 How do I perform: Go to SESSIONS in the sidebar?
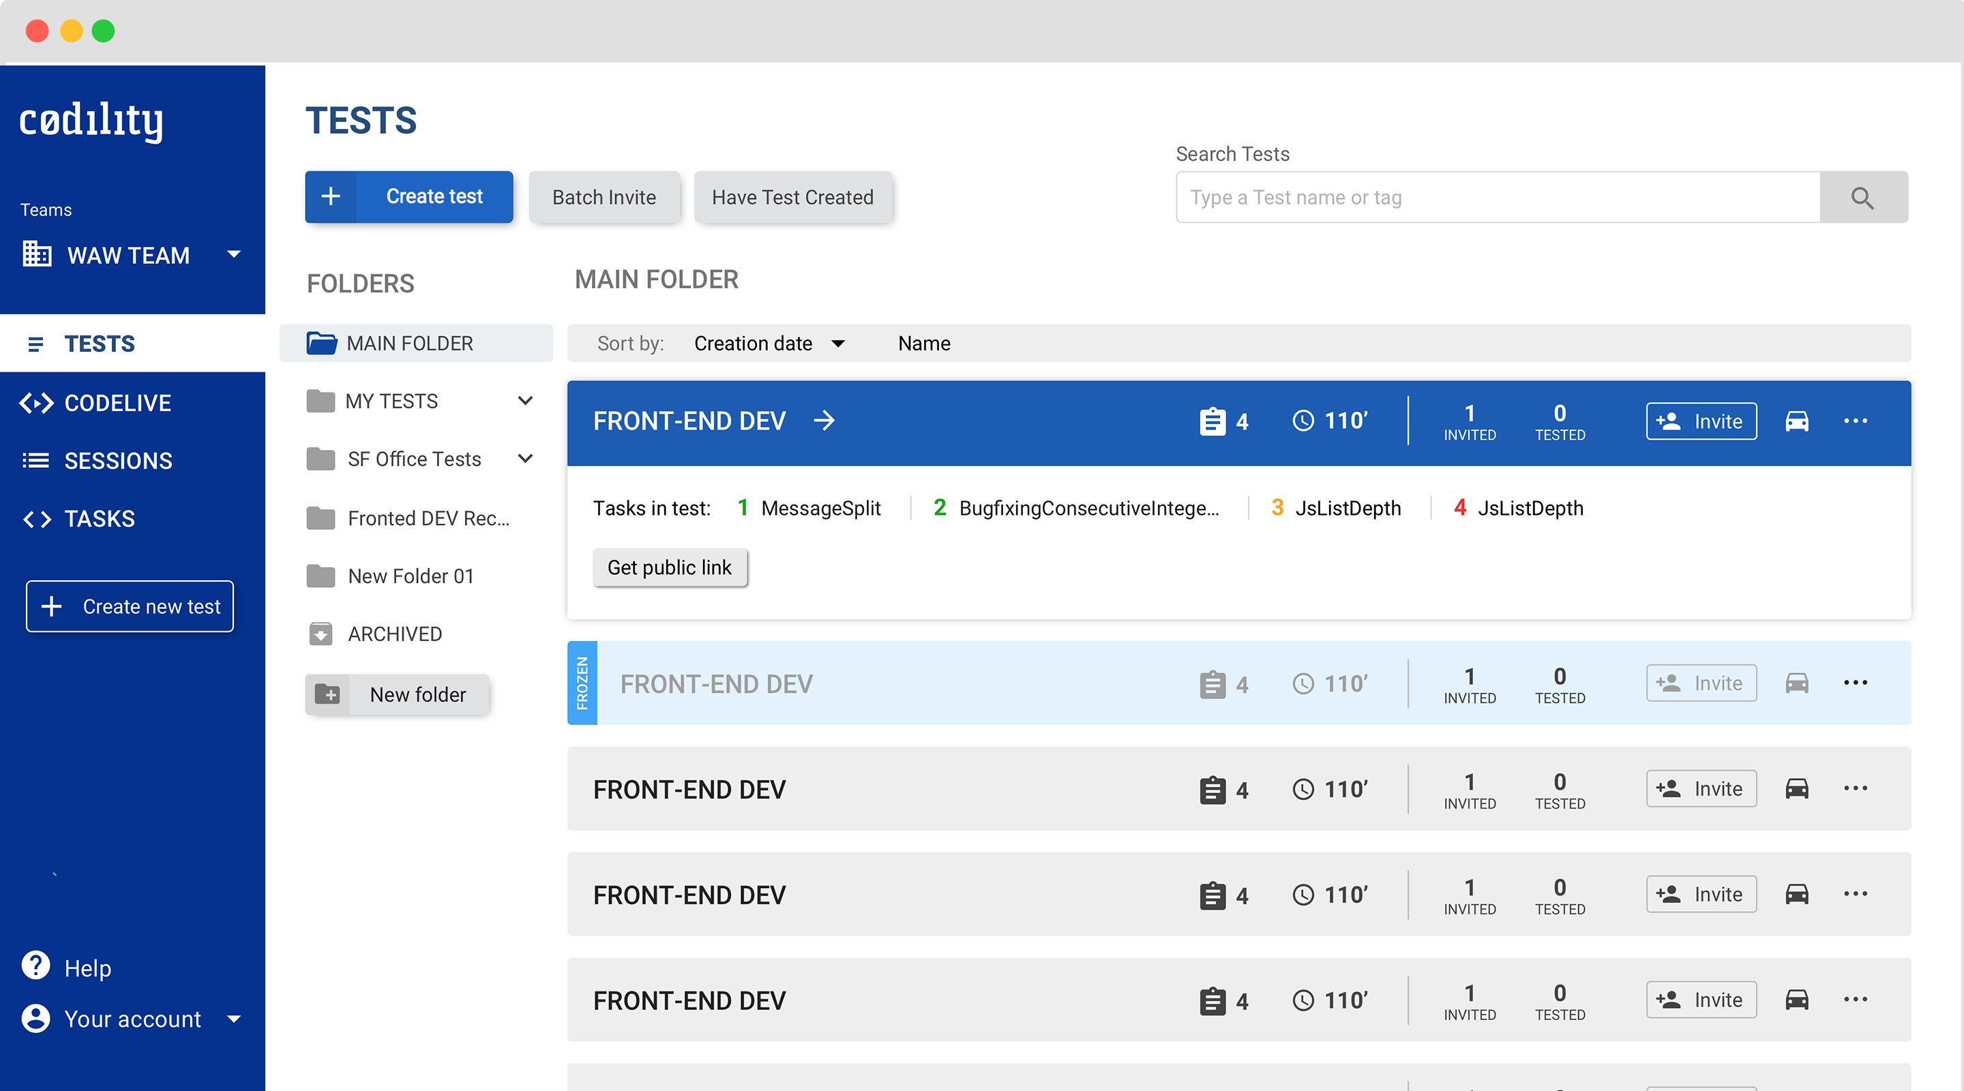coord(118,460)
